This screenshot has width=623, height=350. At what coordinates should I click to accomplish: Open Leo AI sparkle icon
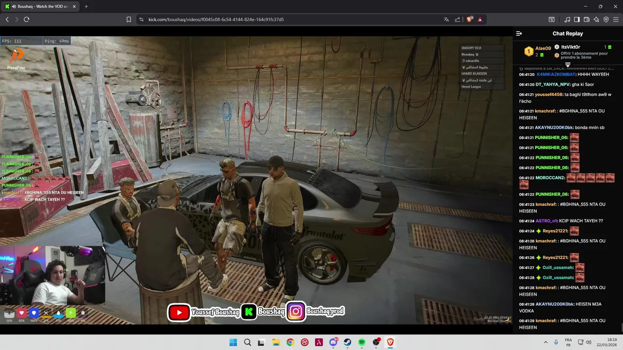click(596, 19)
